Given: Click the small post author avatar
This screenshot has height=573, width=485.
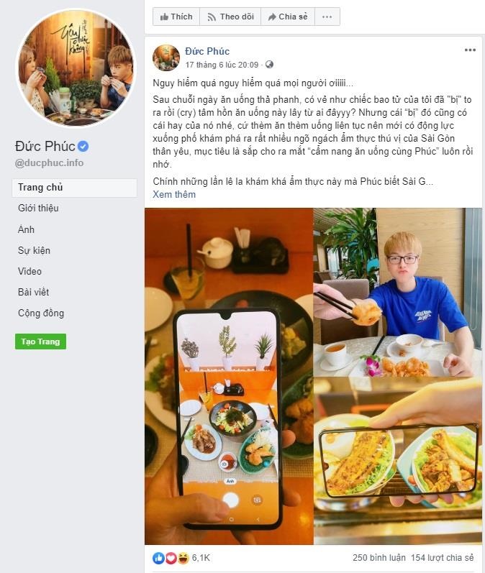Looking at the screenshot, I should (166, 58).
